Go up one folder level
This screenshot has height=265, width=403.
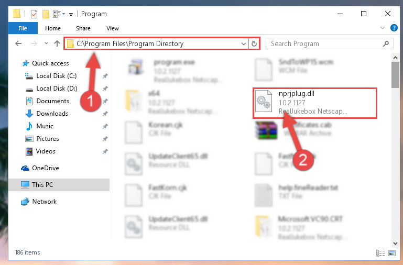57,43
